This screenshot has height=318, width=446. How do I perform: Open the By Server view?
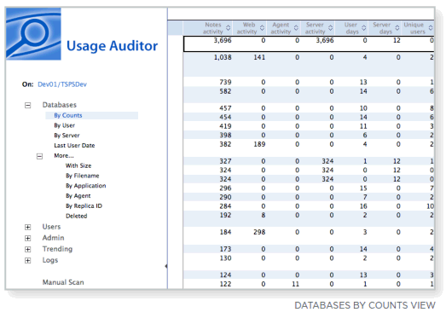pyautogui.click(x=67, y=136)
